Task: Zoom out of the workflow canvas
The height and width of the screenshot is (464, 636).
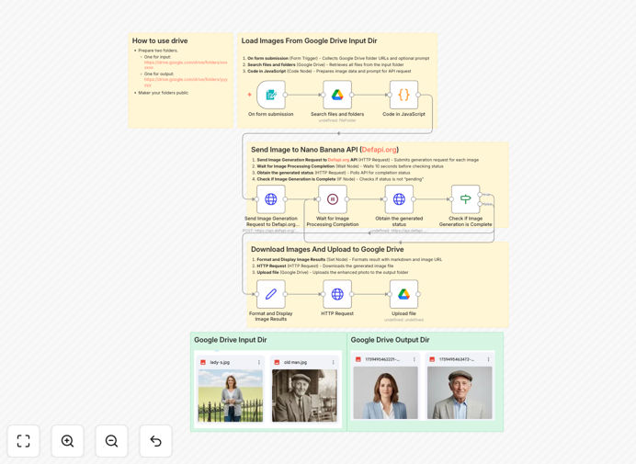Action: coord(111,441)
